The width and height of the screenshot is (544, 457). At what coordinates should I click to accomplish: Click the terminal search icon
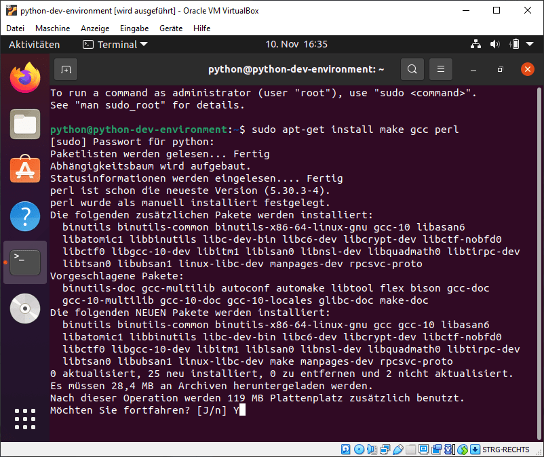tap(412, 69)
